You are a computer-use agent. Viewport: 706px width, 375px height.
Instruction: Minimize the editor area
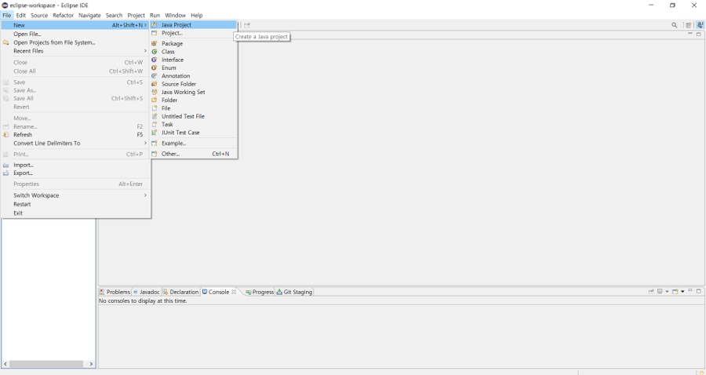click(690, 34)
